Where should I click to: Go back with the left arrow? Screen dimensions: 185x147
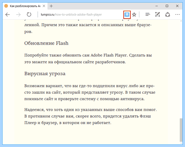pyautogui.click(x=8, y=14)
